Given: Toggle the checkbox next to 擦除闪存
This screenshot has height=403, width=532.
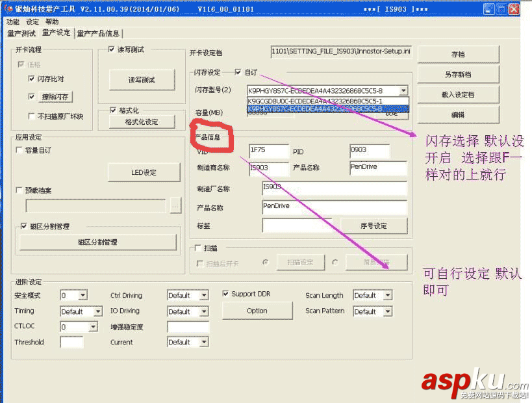Looking at the screenshot, I should (x=32, y=96).
